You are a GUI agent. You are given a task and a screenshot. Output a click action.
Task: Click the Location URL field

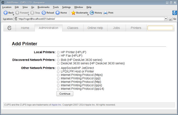[x=89, y=19]
